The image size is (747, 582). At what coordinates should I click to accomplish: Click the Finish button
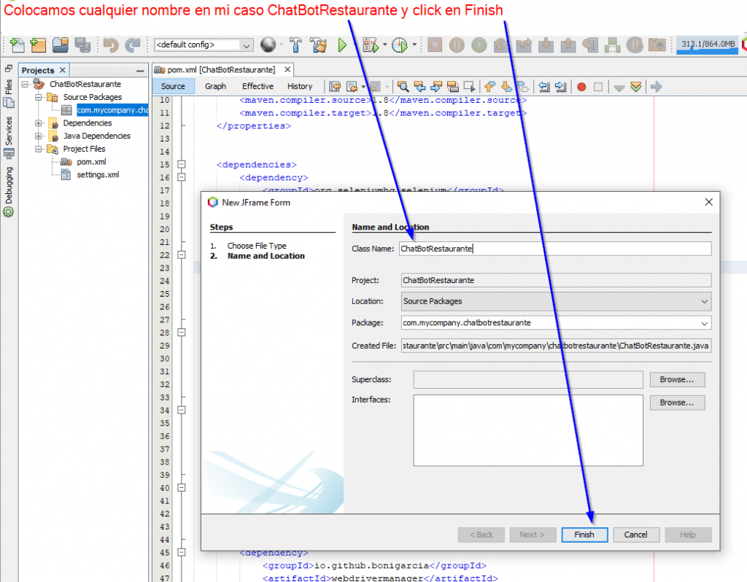(x=584, y=535)
